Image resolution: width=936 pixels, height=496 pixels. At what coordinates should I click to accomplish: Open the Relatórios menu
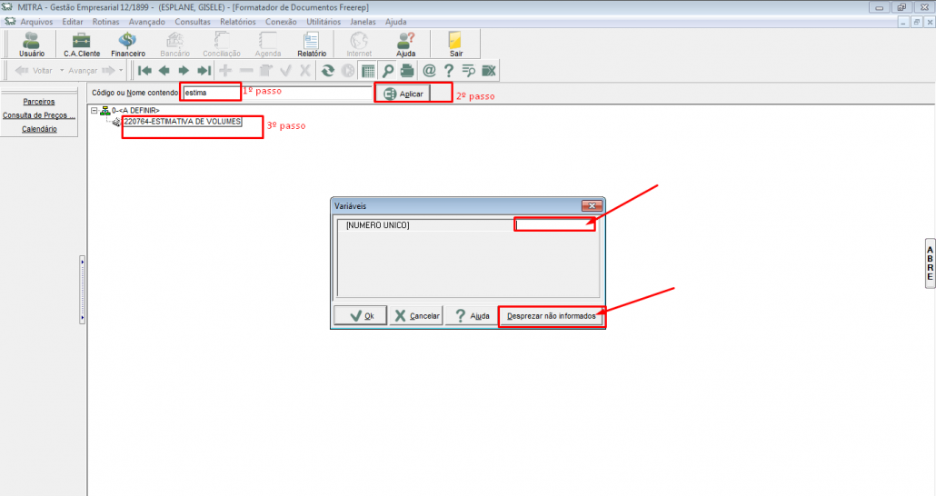[237, 21]
